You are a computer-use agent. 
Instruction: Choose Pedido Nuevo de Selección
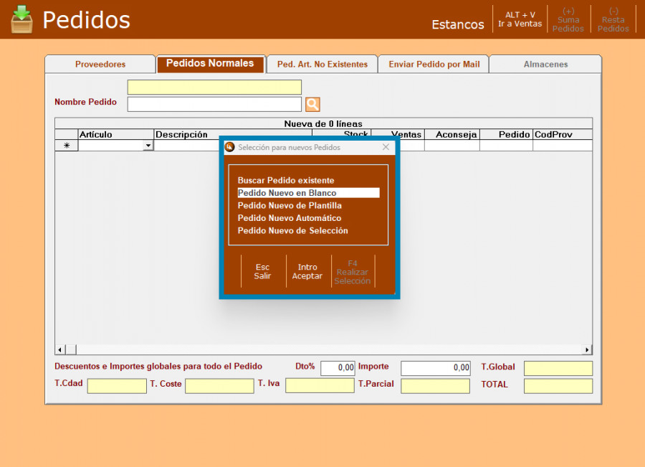(292, 231)
